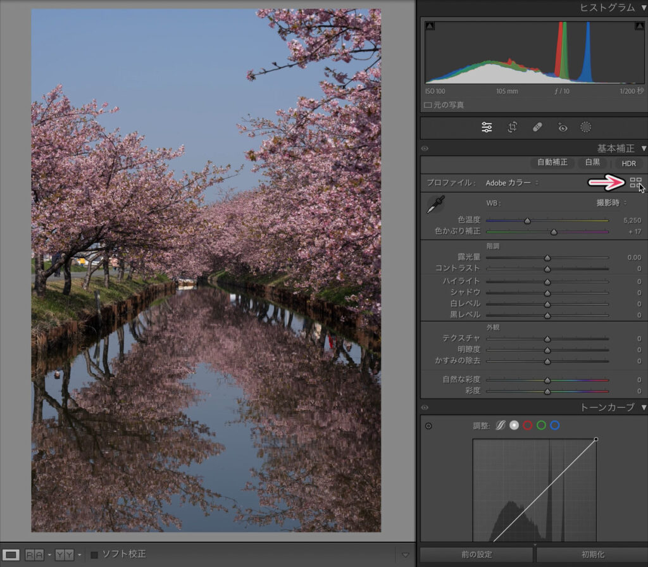Pick the white balance eyedropper tool
The height and width of the screenshot is (567, 648).
tap(435, 204)
